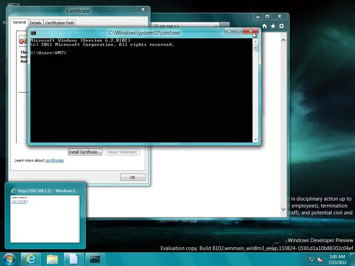Minimize the Internet Explorer window

[x=258, y=17]
